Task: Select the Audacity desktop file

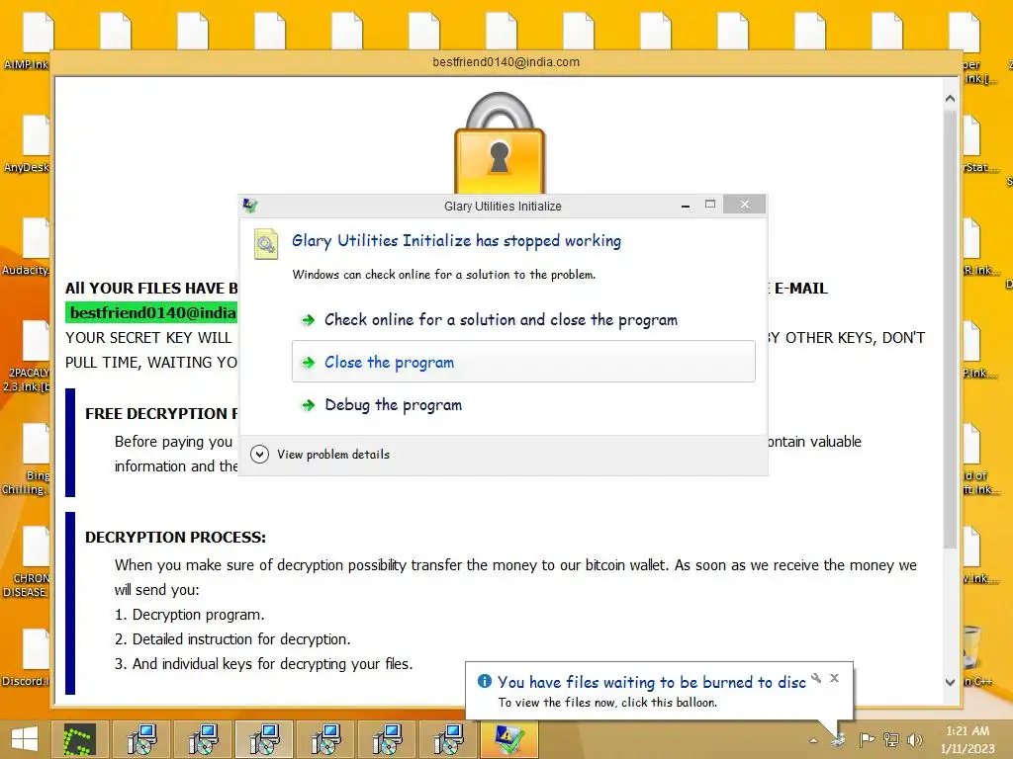Action: (27, 246)
